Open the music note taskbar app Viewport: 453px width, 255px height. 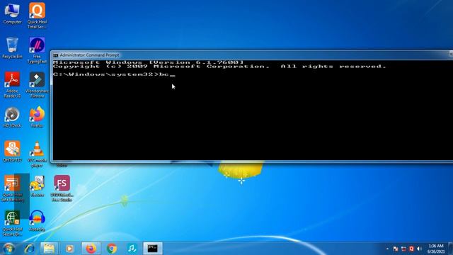click(132, 249)
